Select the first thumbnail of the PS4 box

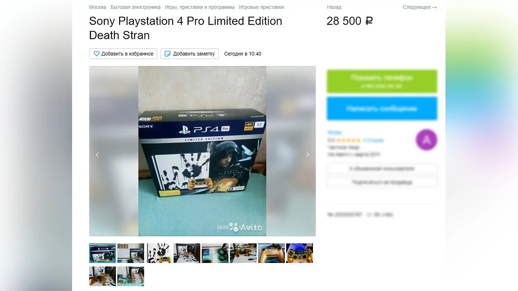[102, 253]
